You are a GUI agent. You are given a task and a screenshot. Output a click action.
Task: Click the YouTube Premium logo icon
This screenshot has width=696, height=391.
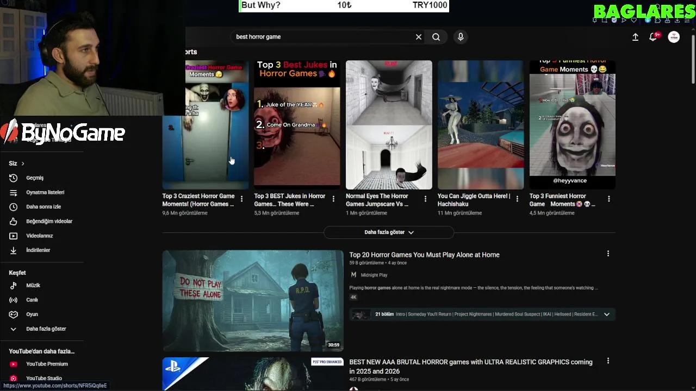tap(14, 364)
